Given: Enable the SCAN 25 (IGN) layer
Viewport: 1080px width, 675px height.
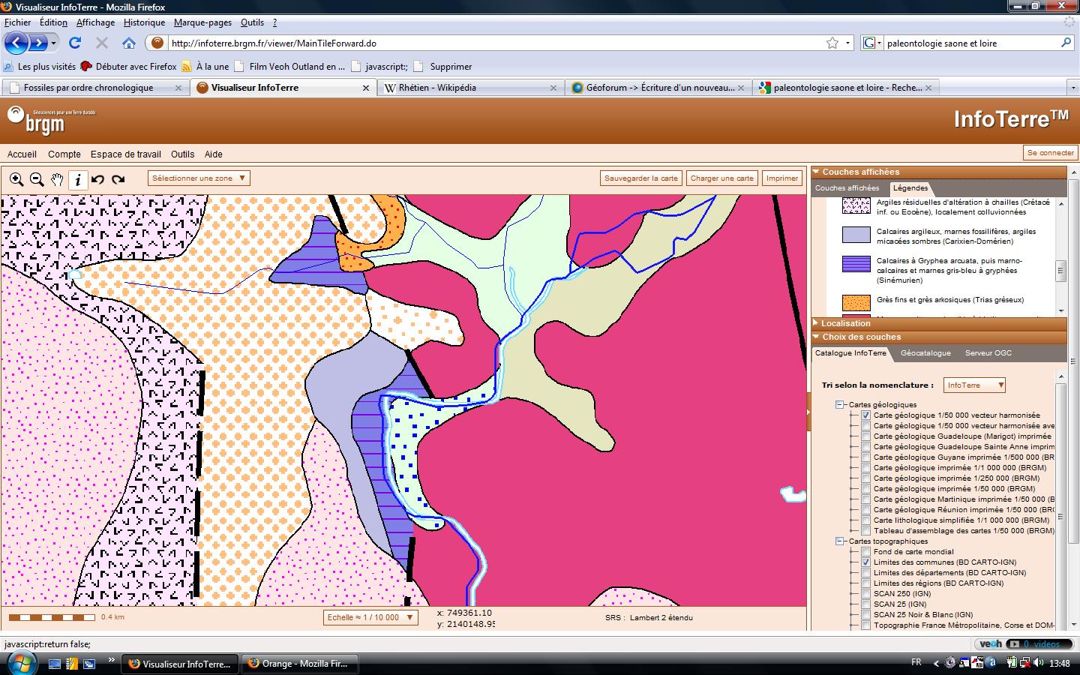Looking at the screenshot, I should [866, 604].
